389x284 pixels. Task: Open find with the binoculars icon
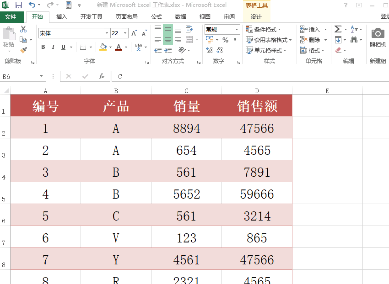pyautogui.click(x=354, y=40)
